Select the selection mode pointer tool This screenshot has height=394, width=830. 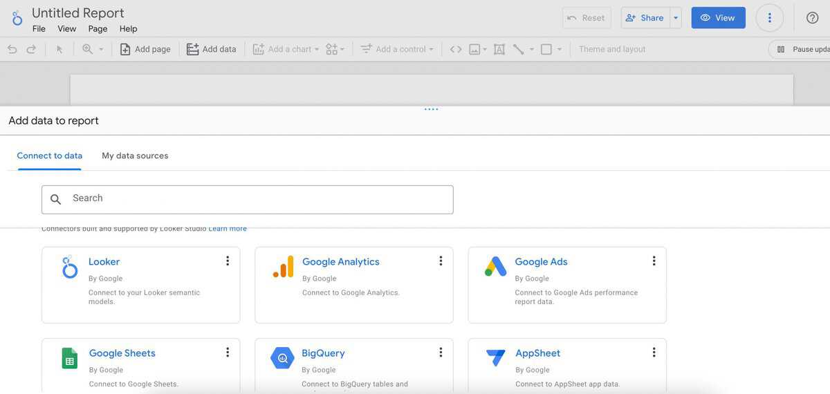(59, 49)
